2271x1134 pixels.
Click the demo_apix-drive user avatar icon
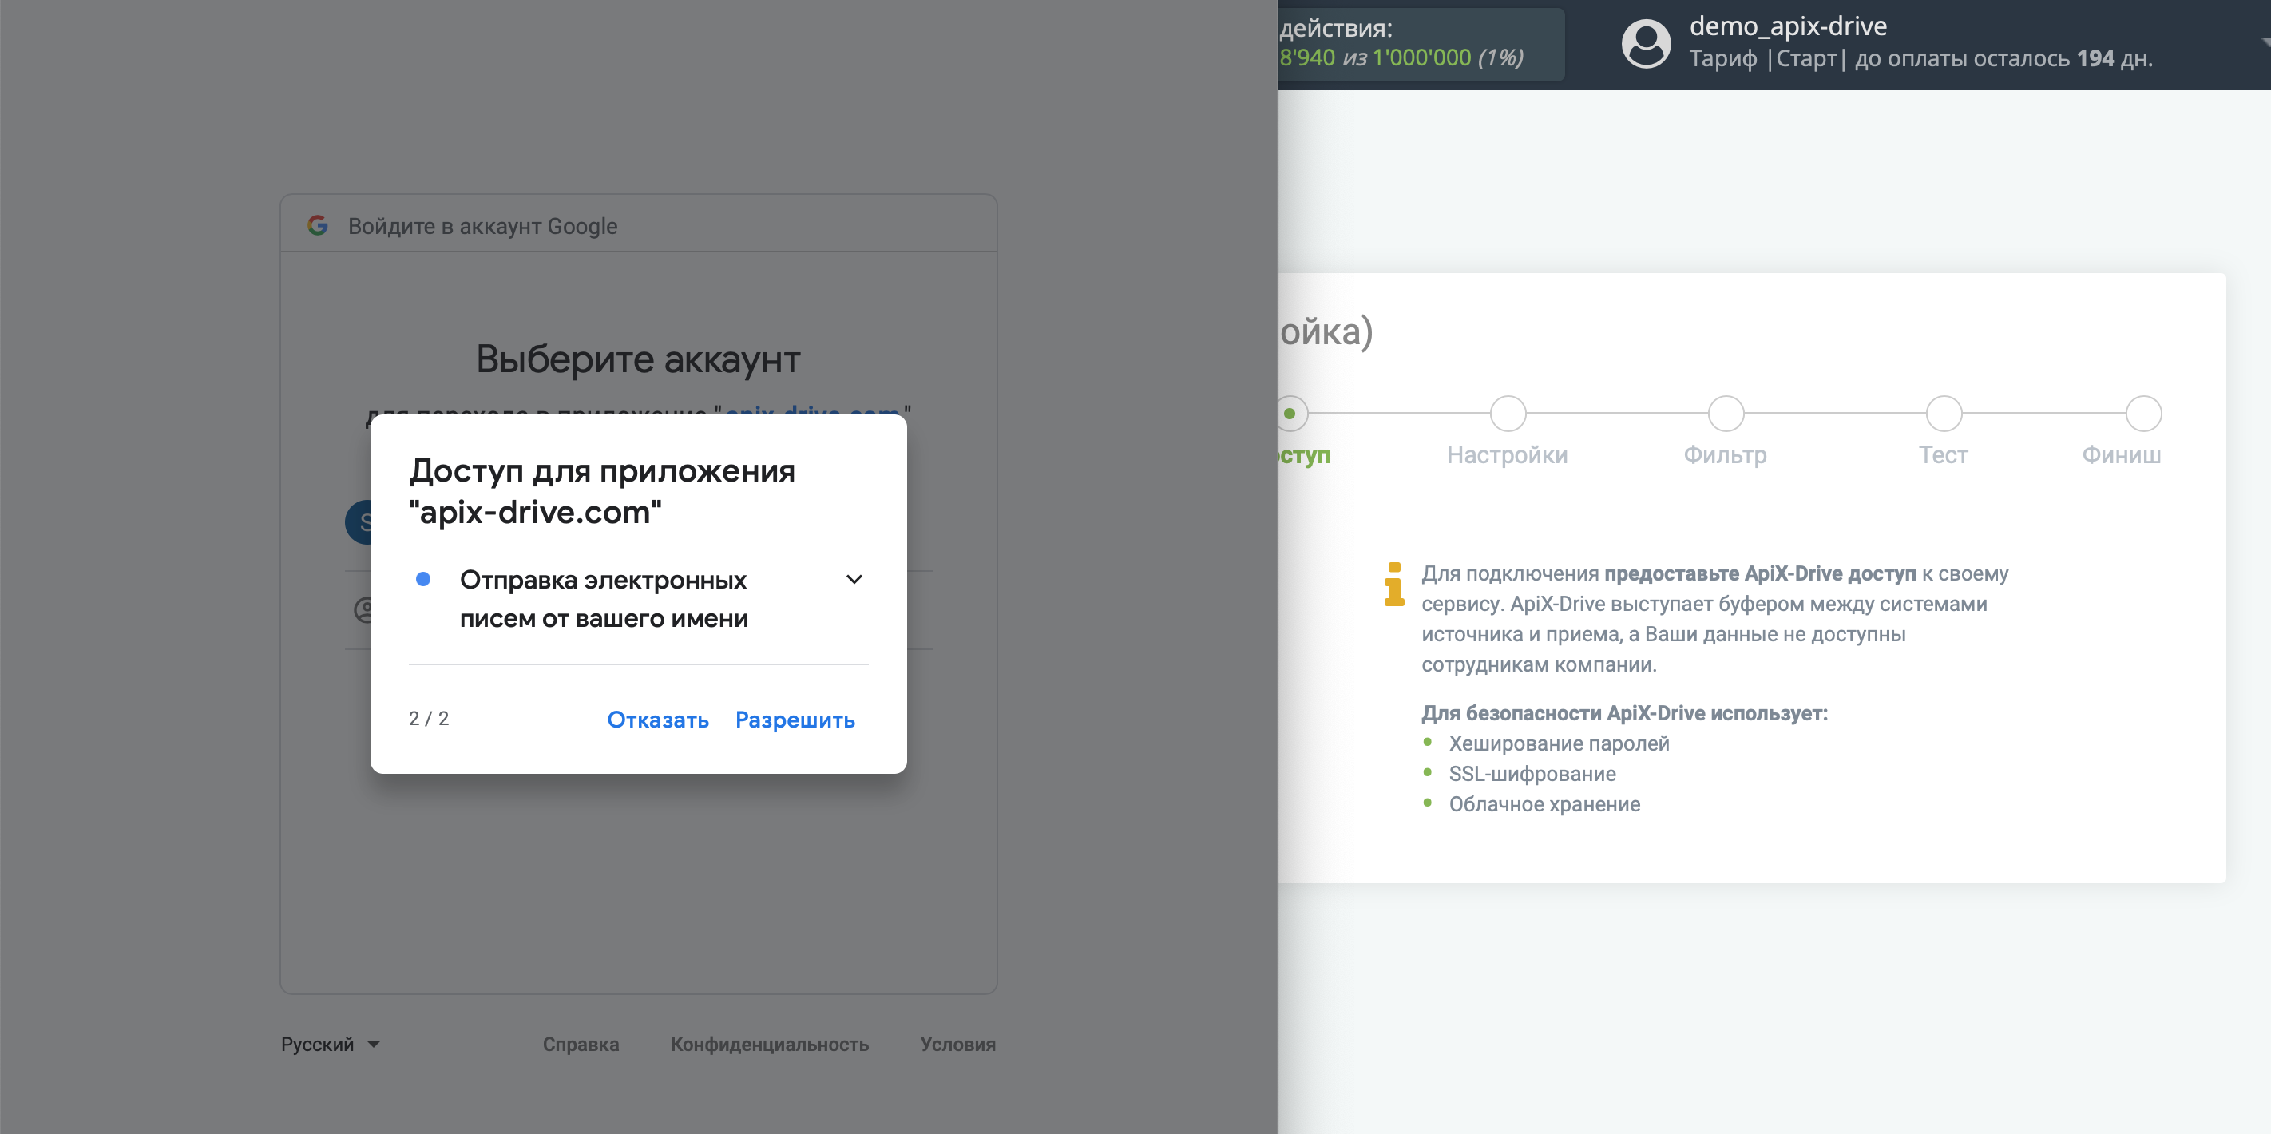coord(1645,43)
